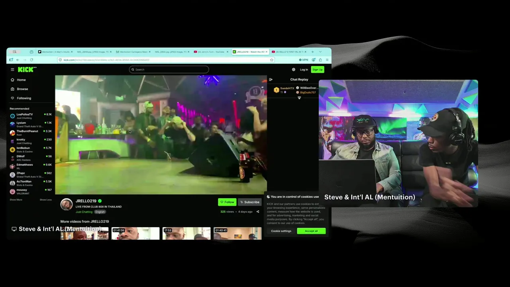Open Cookie settings
The width and height of the screenshot is (510, 287).
point(281,231)
